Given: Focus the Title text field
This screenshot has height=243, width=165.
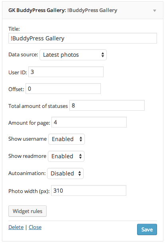Looking at the screenshot, I should 82,38.
